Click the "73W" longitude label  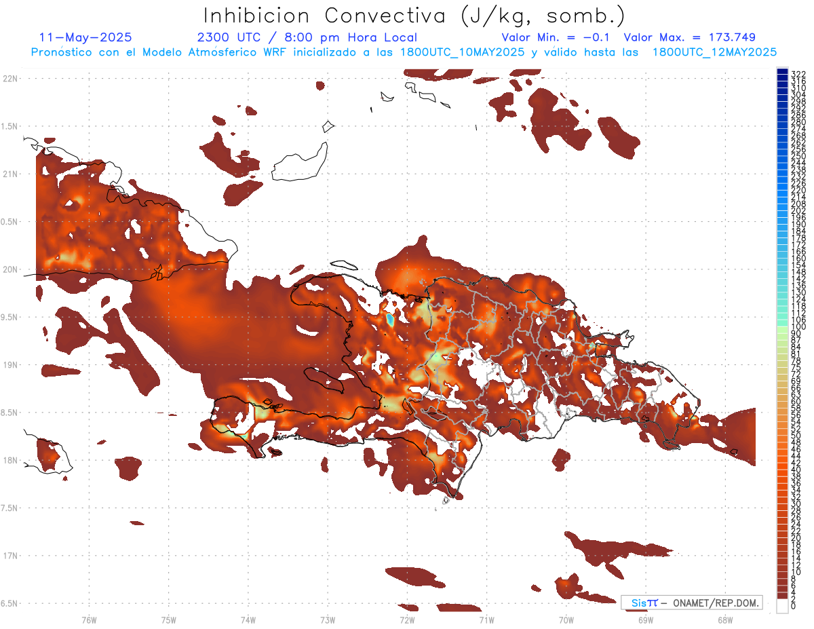328,620
